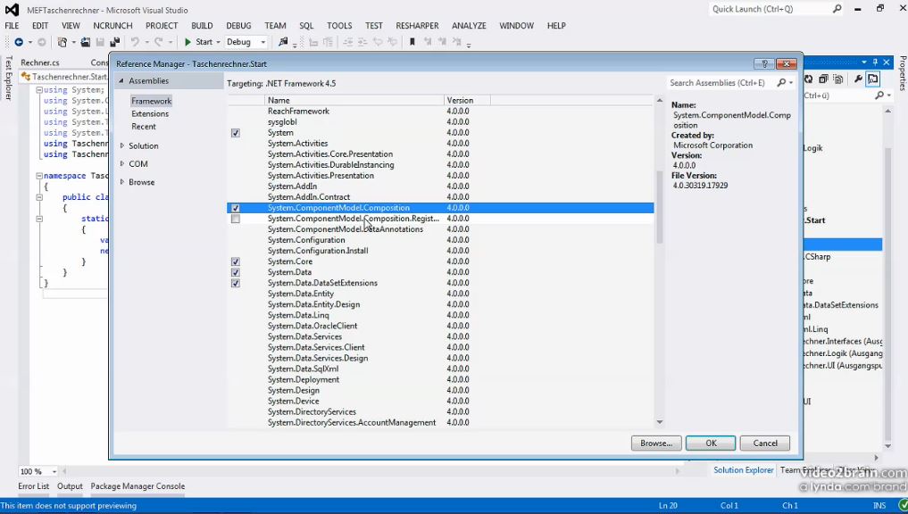The image size is (908, 514).
Task: Click the Visual Studio logo icon
Action: click(12, 10)
